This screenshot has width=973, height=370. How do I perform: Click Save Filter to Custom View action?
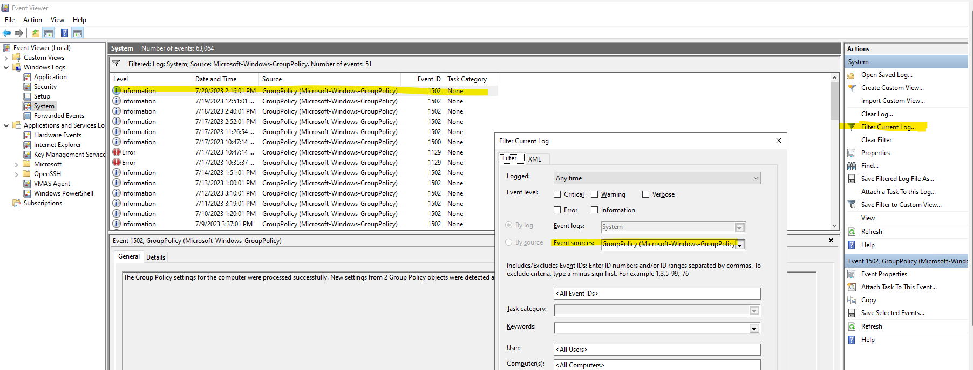pos(901,205)
